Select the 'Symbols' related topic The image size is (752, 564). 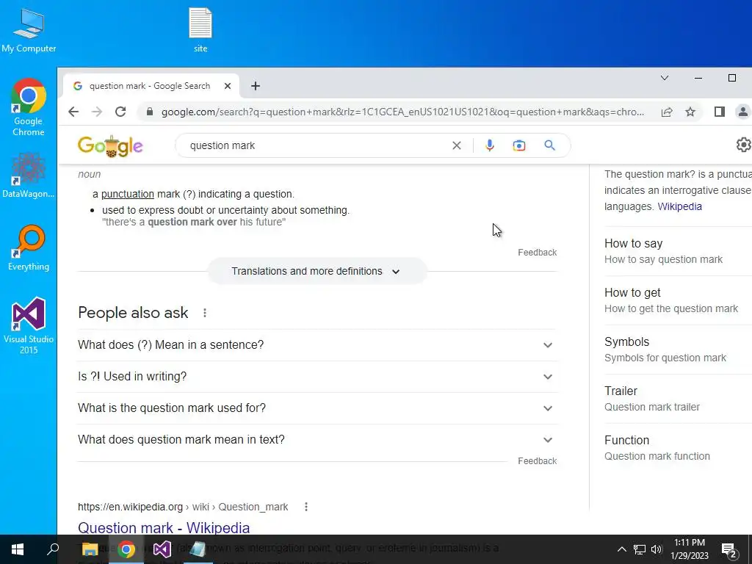coord(678,350)
